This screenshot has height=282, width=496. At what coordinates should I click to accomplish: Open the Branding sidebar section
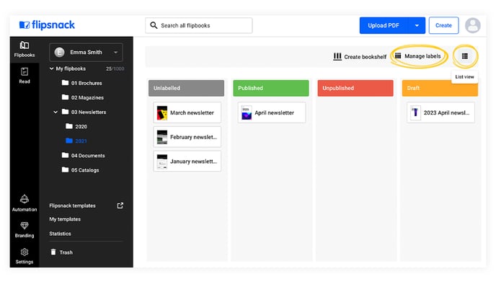[25, 229]
